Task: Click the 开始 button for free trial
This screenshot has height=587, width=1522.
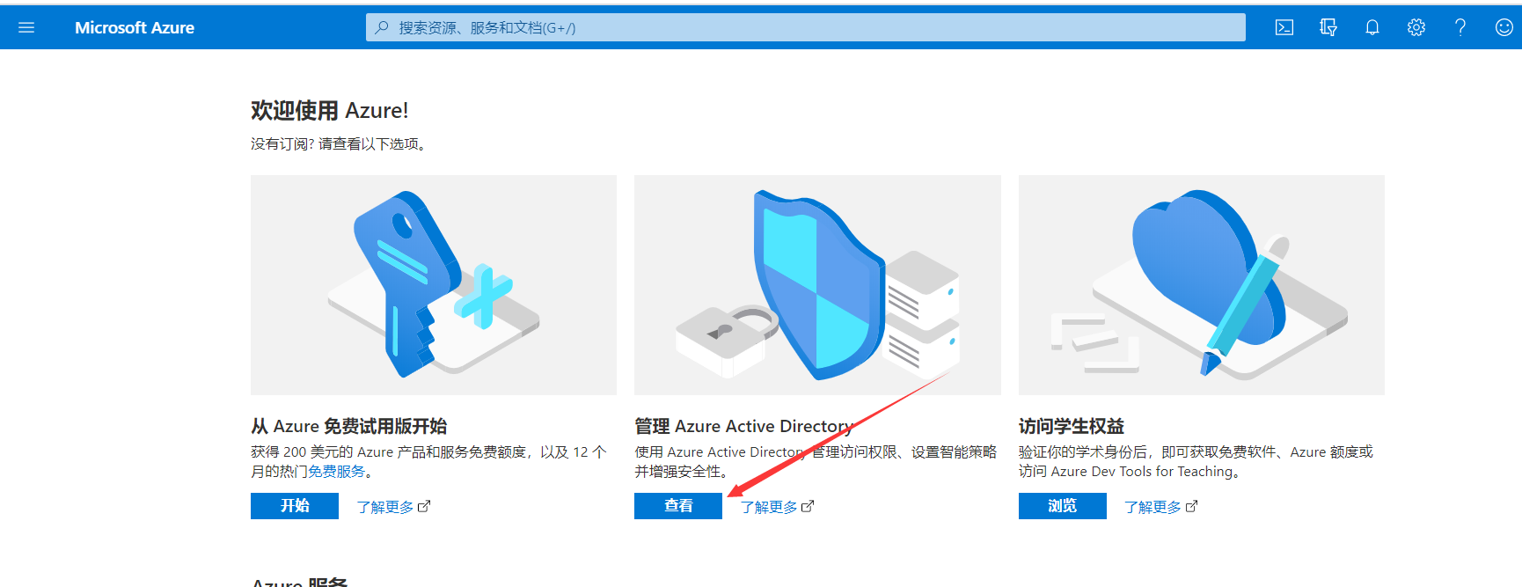Action: 294,506
